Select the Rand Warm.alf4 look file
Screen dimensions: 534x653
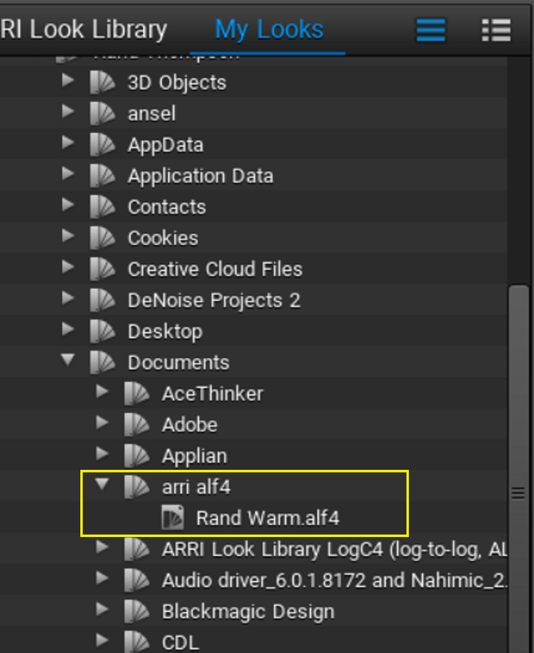pos(268,518)
